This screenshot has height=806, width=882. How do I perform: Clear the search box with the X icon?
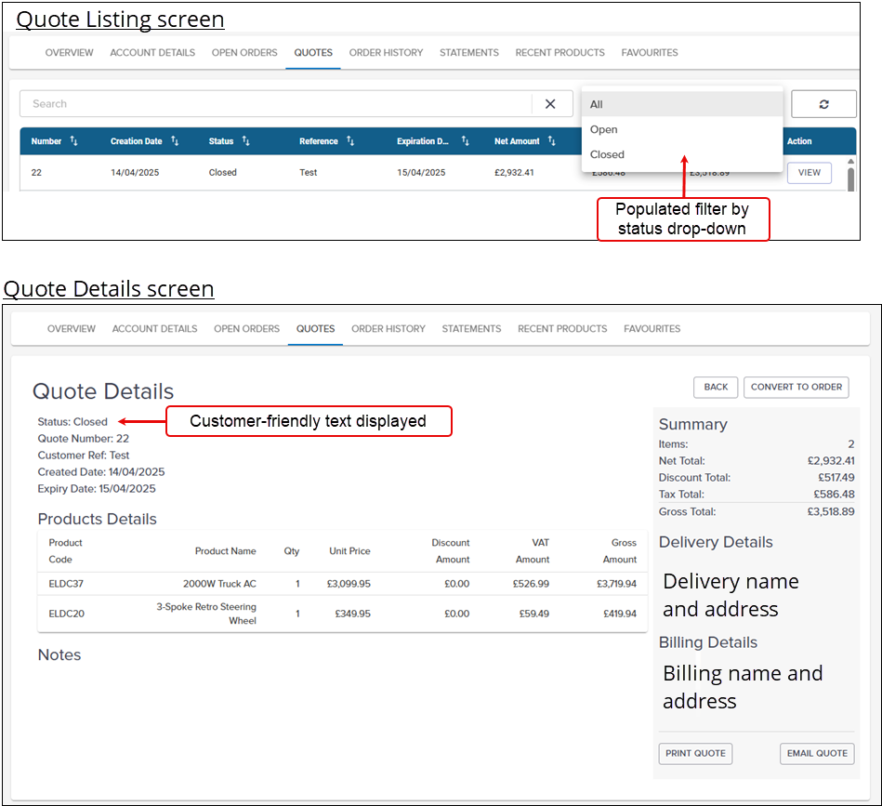[x=548, y=103]
